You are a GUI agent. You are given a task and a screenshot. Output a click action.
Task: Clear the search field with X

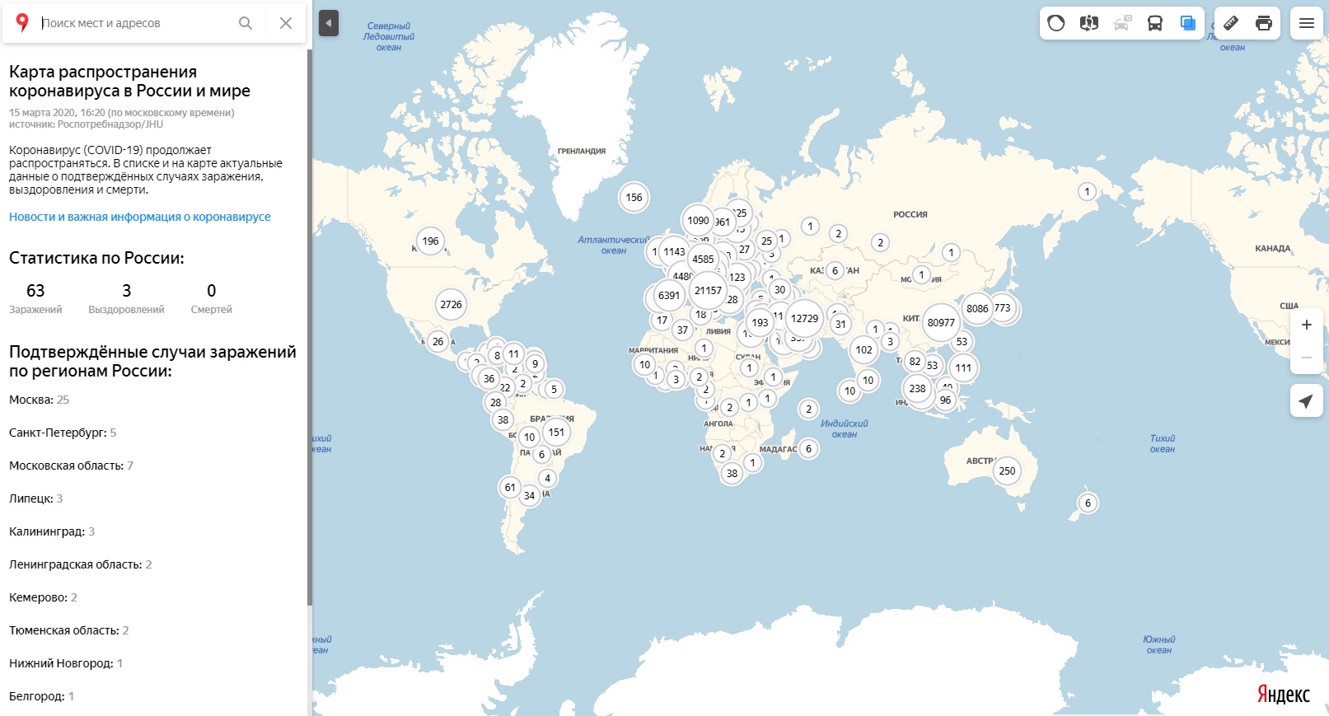coord(286,23)
